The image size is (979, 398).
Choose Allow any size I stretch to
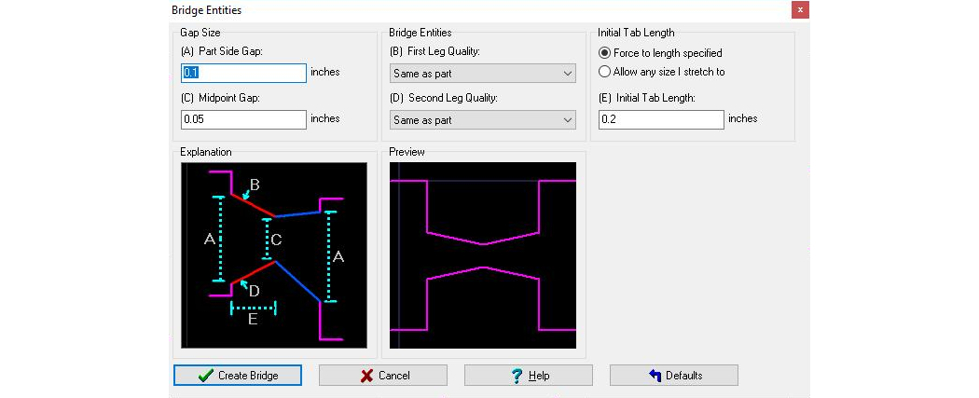605,72
